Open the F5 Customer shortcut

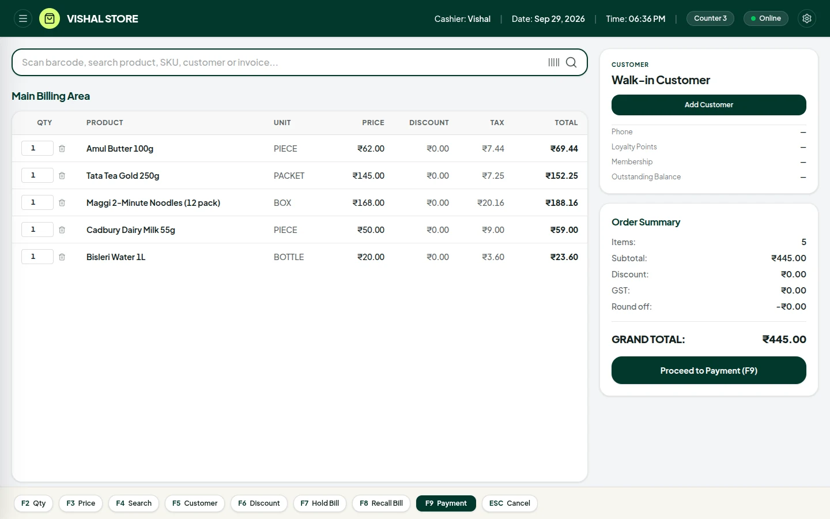click(x=195, y=503)
